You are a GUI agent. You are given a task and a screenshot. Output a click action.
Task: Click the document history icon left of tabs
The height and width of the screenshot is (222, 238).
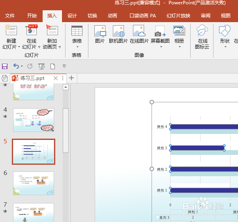point(4,78)
